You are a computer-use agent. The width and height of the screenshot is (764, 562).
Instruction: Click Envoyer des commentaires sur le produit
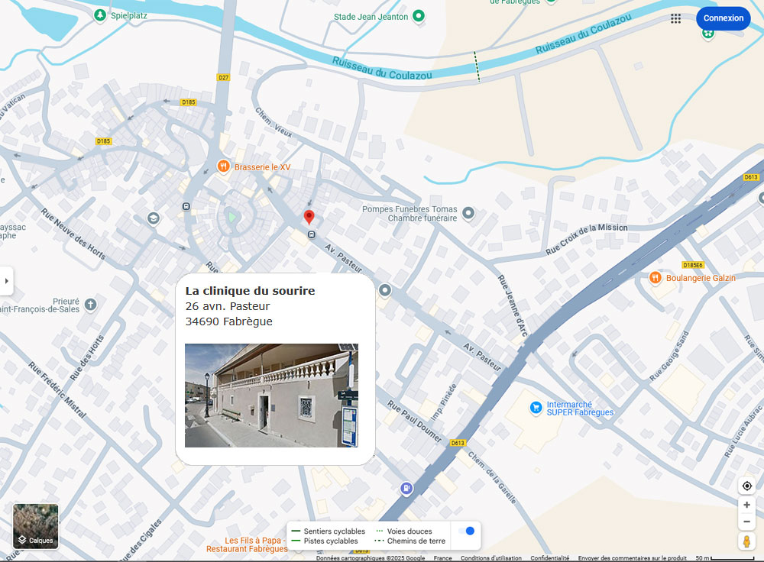632,558
